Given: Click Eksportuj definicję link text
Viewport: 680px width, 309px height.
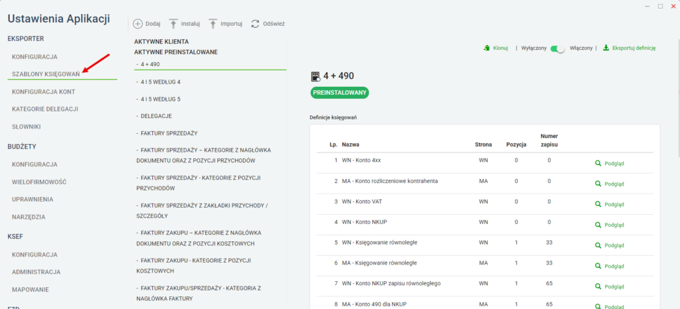Looking at the screenshot, I should pyautogui.click(x=634, y=48).
